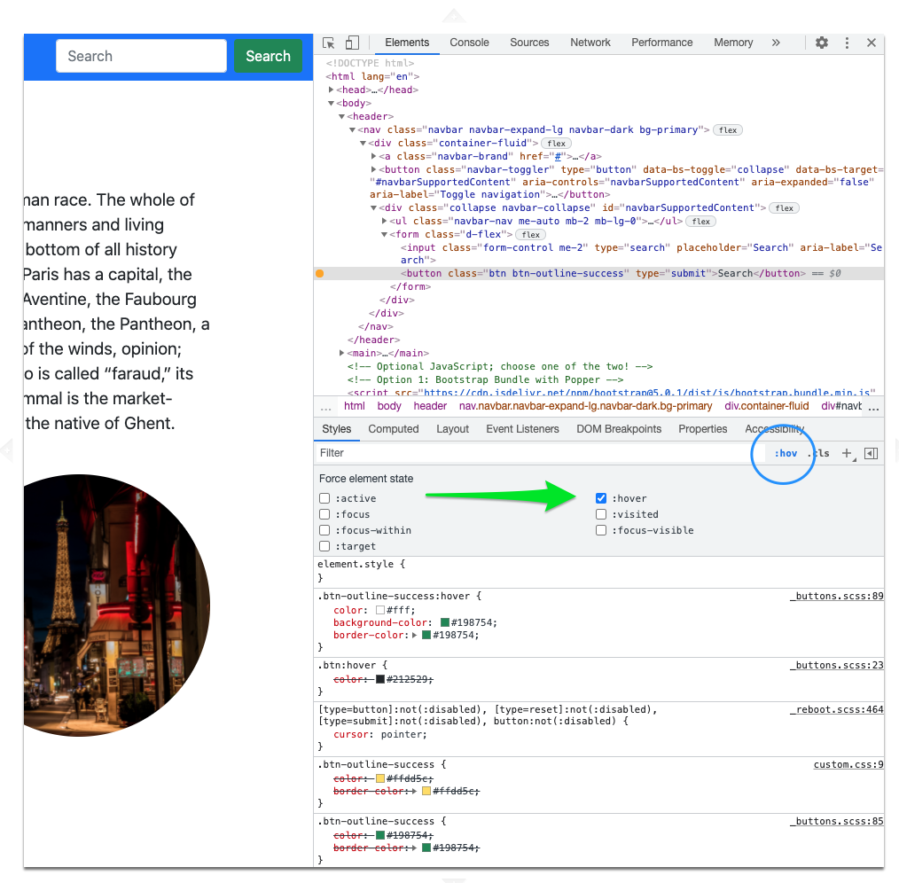
Task: Open the _buttons.scss:89 stylesheet link
Action: click(x=836, y=596)
